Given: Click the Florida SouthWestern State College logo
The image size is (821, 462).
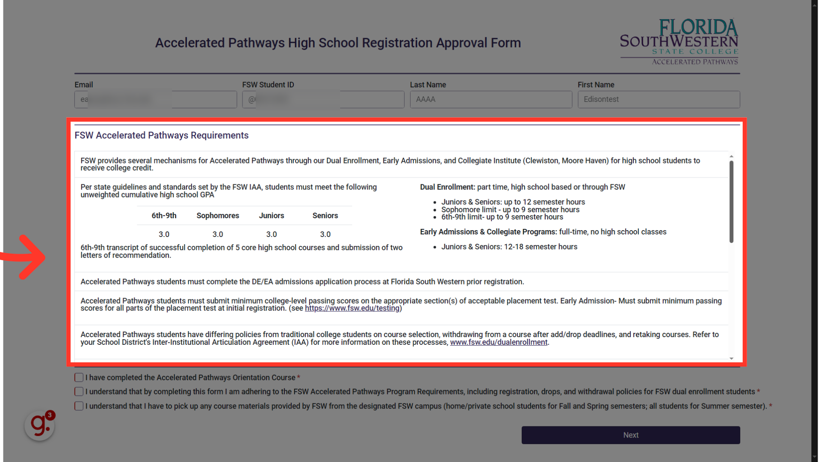Looking at the screenshot, I should [679, 41].
